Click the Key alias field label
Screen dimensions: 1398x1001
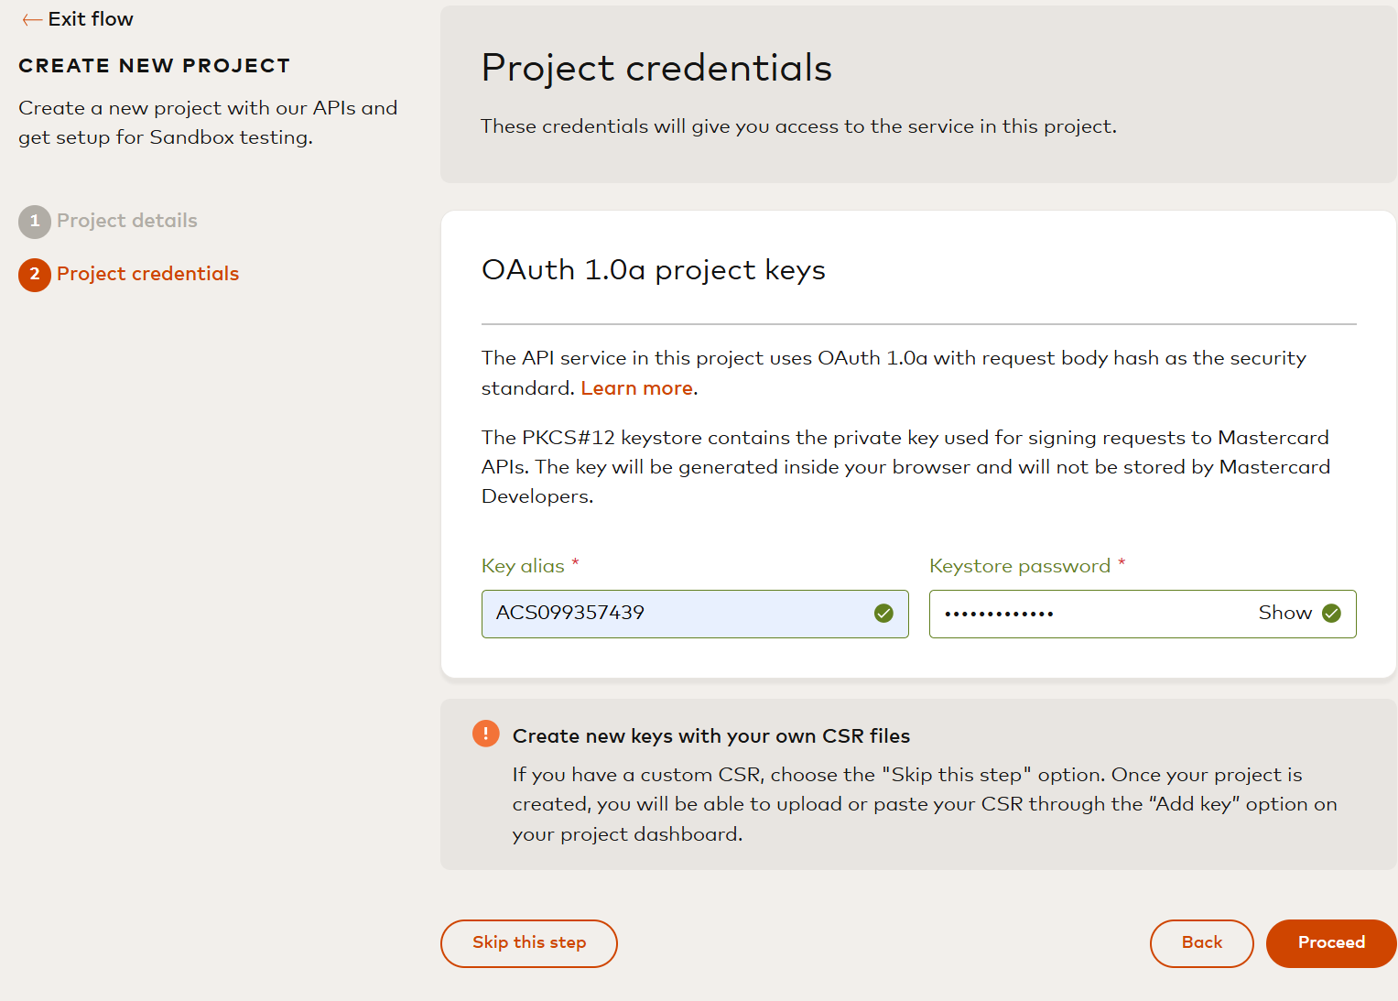click(523, 566)
